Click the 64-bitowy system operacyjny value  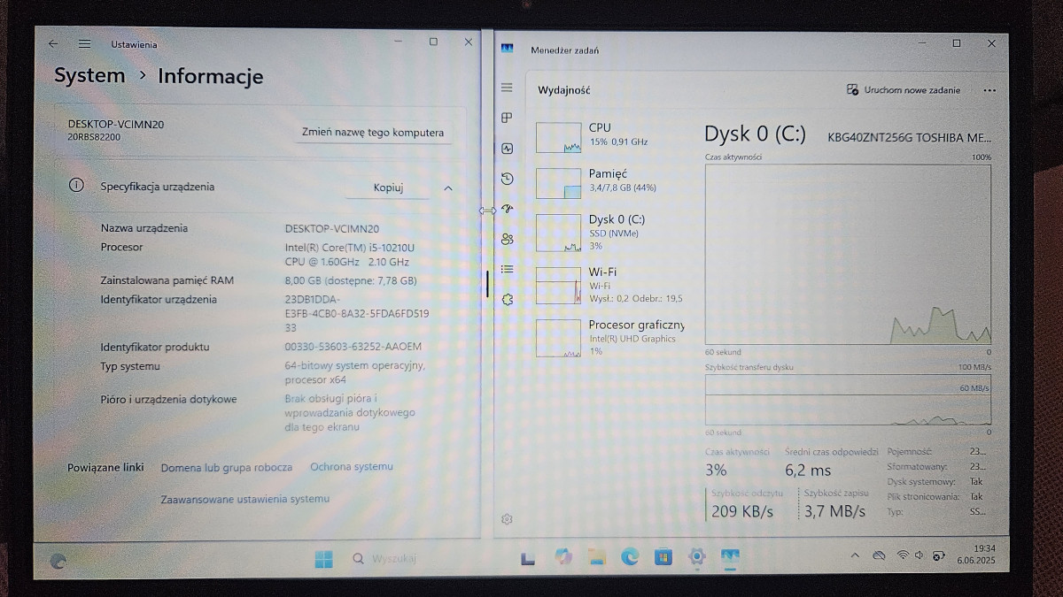click(x=354, y=372)
